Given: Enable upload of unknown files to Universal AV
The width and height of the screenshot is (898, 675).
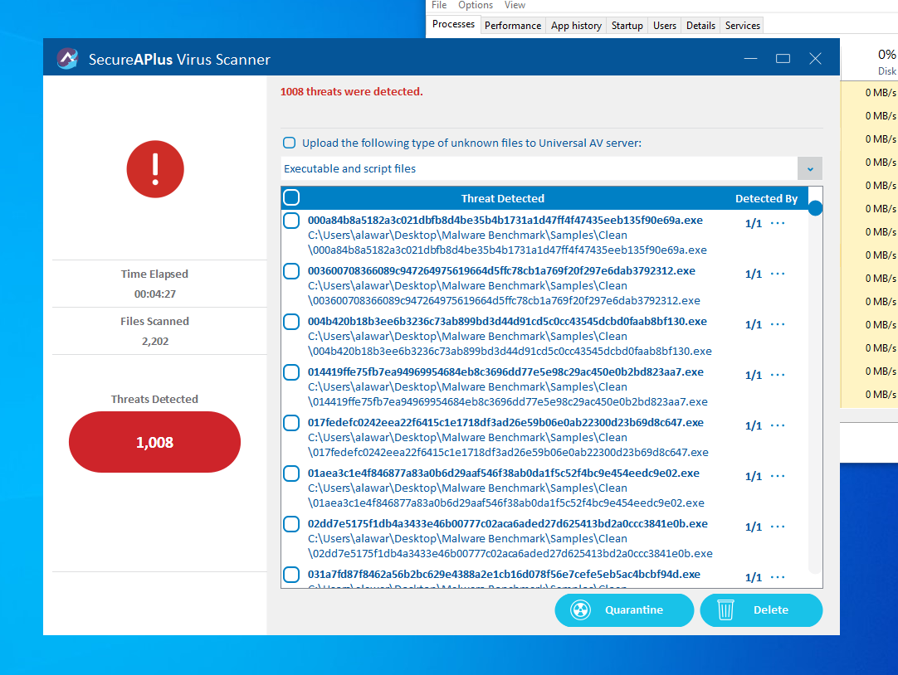Looking at the screenshot, I should (289, 143).
